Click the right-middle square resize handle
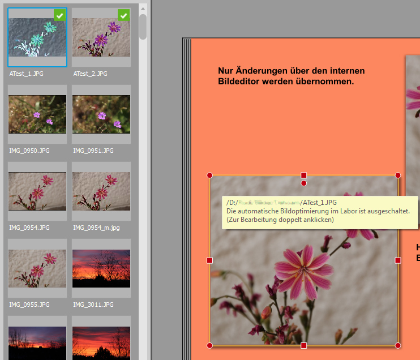 point(398,260)
